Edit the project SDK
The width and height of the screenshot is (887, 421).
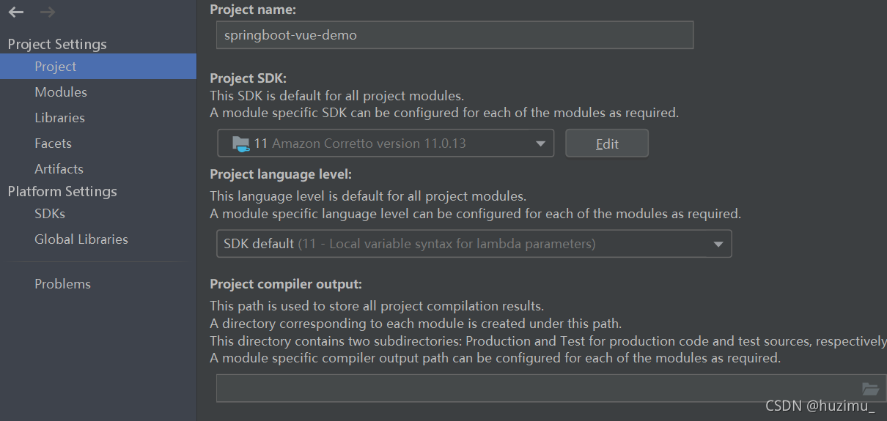607,144
